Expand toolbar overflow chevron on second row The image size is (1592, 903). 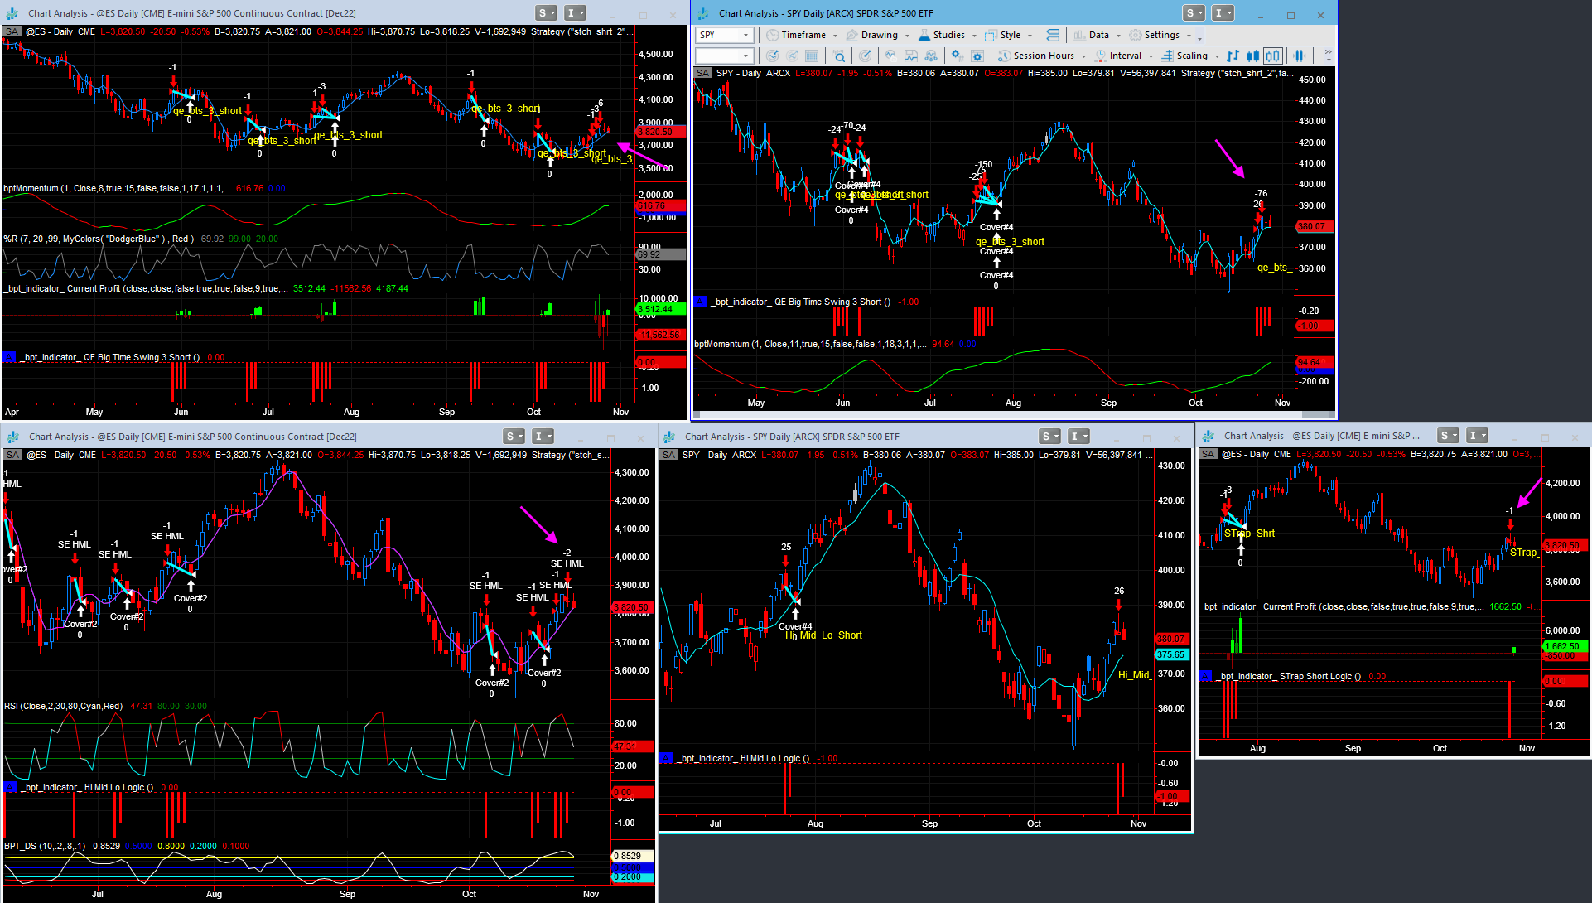coord(1328,56)
